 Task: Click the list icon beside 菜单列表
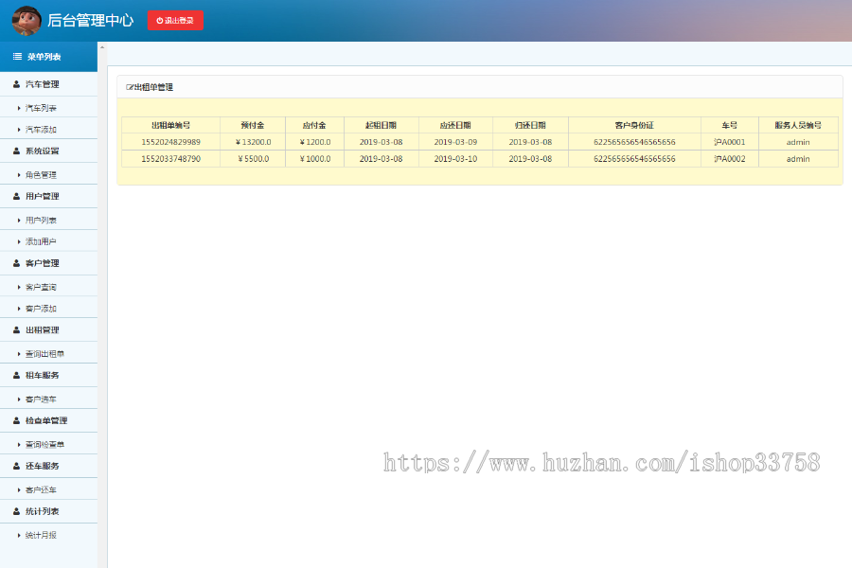pos(15,56)
